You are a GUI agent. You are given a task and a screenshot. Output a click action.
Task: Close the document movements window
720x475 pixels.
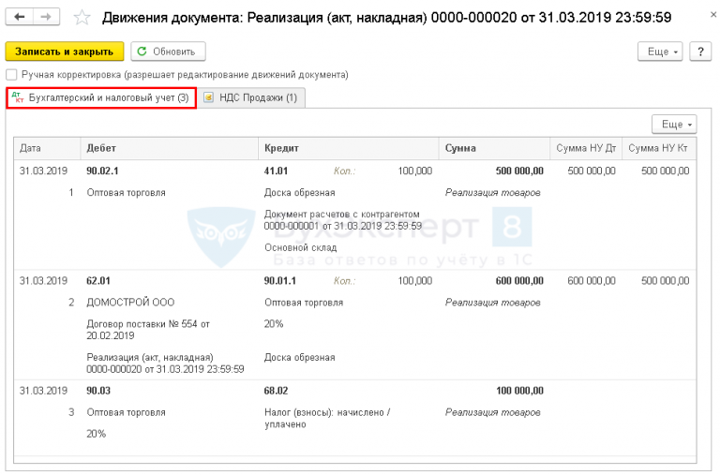click(x=713, y=15)
